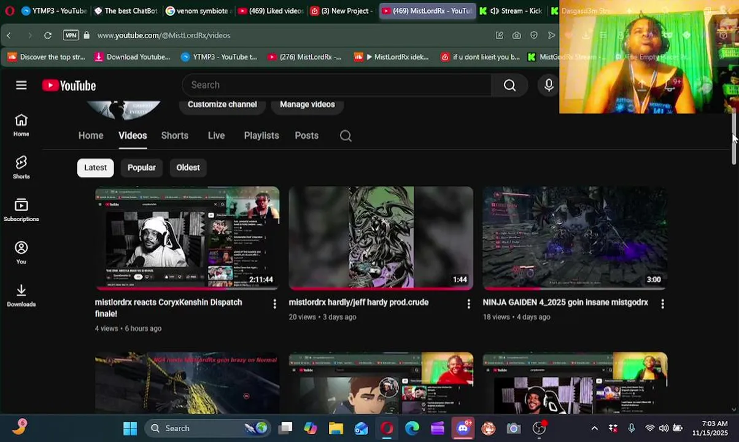Take a snapshot with the camera icon
The width and height of the screenshot is (739, 442).
coord(517,36)
